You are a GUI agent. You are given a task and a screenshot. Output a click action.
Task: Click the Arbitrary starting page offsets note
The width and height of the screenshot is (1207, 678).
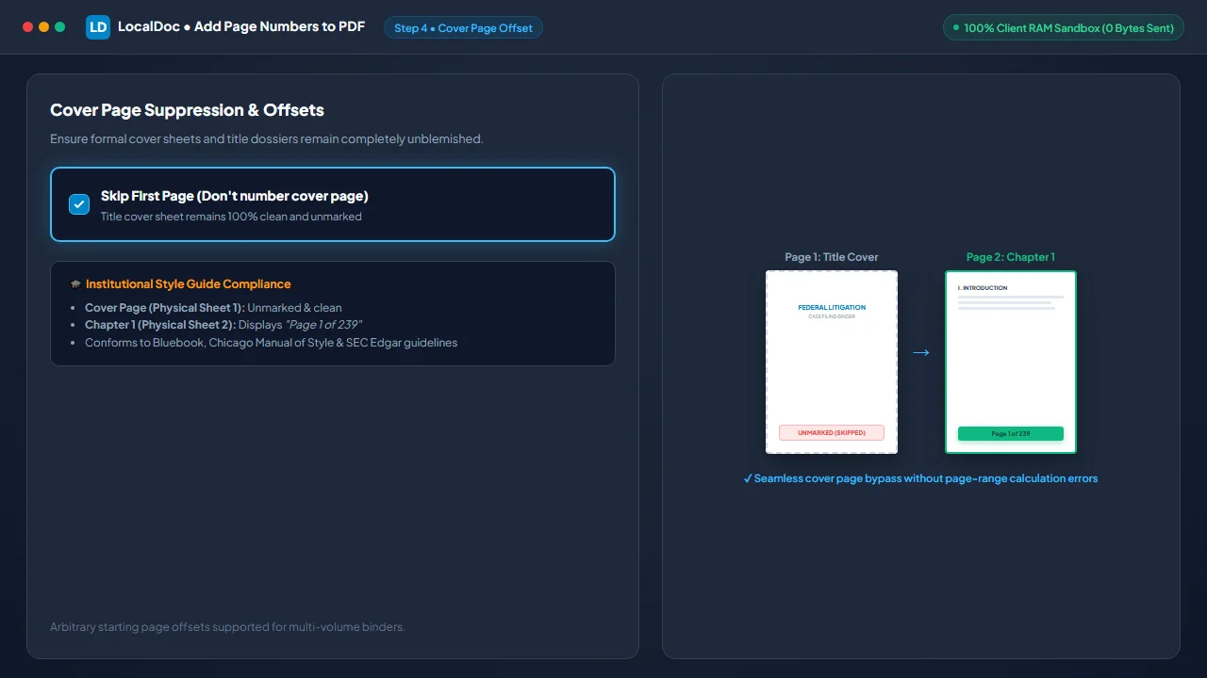click(x=227, y=627)
